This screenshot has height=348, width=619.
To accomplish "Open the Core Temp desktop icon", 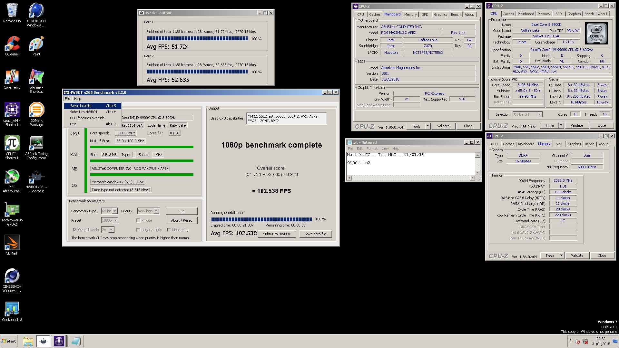I will click(x=12, y=79).
